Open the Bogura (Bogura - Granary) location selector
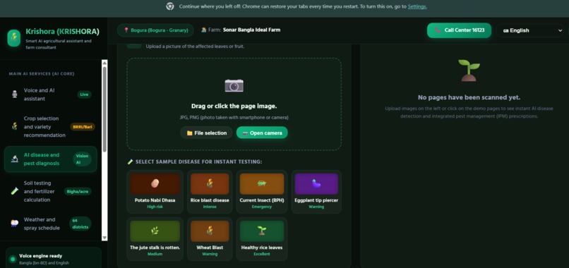This screenshot has width=569, height=268. 155,30
